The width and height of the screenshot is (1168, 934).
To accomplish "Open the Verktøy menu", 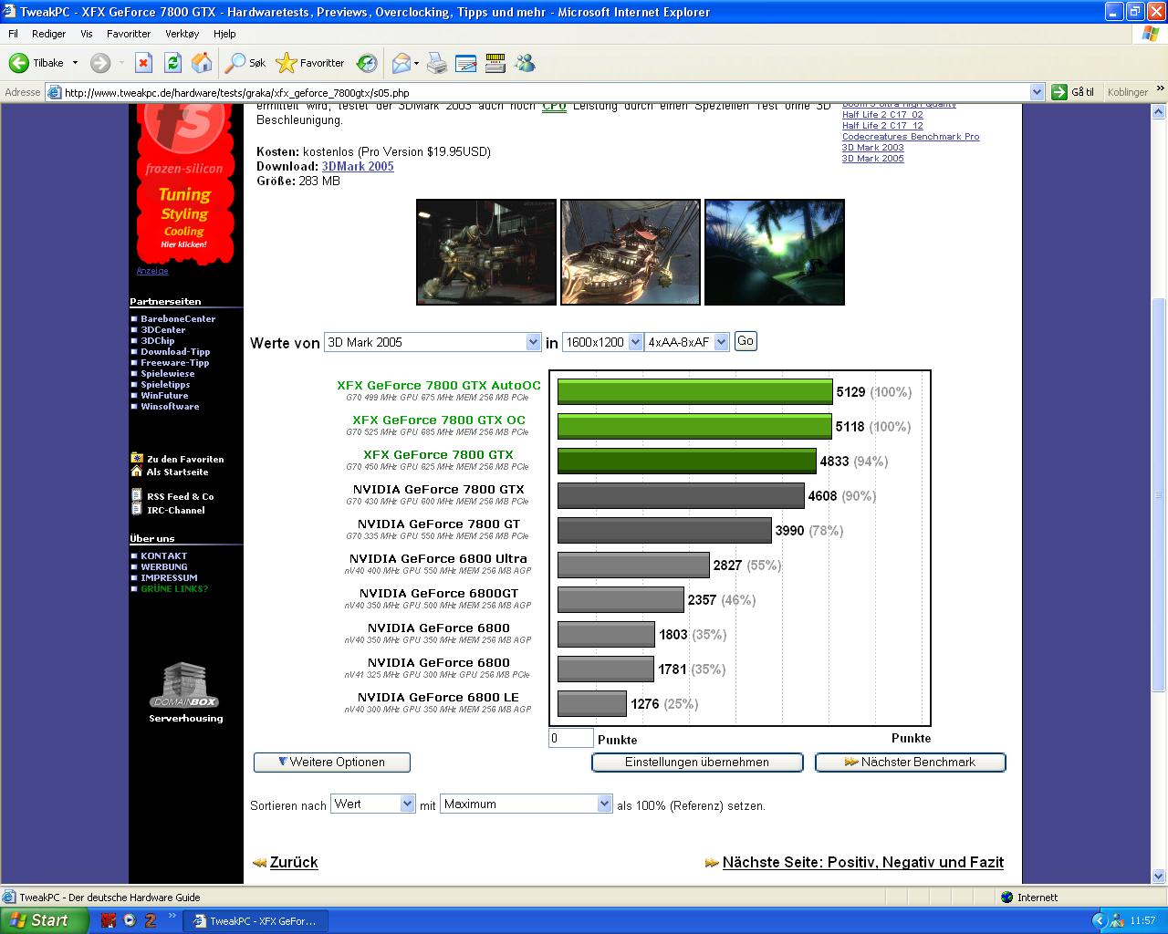I will click(x=182, y=34).
